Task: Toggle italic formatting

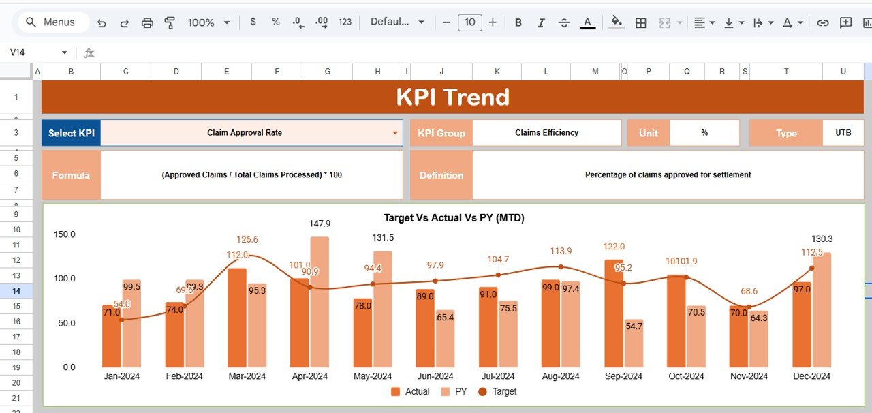Action: [540, 22]
